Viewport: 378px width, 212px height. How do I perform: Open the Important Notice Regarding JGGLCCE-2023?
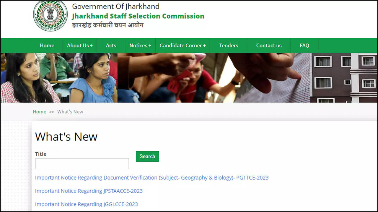click(x=87, y=204)
